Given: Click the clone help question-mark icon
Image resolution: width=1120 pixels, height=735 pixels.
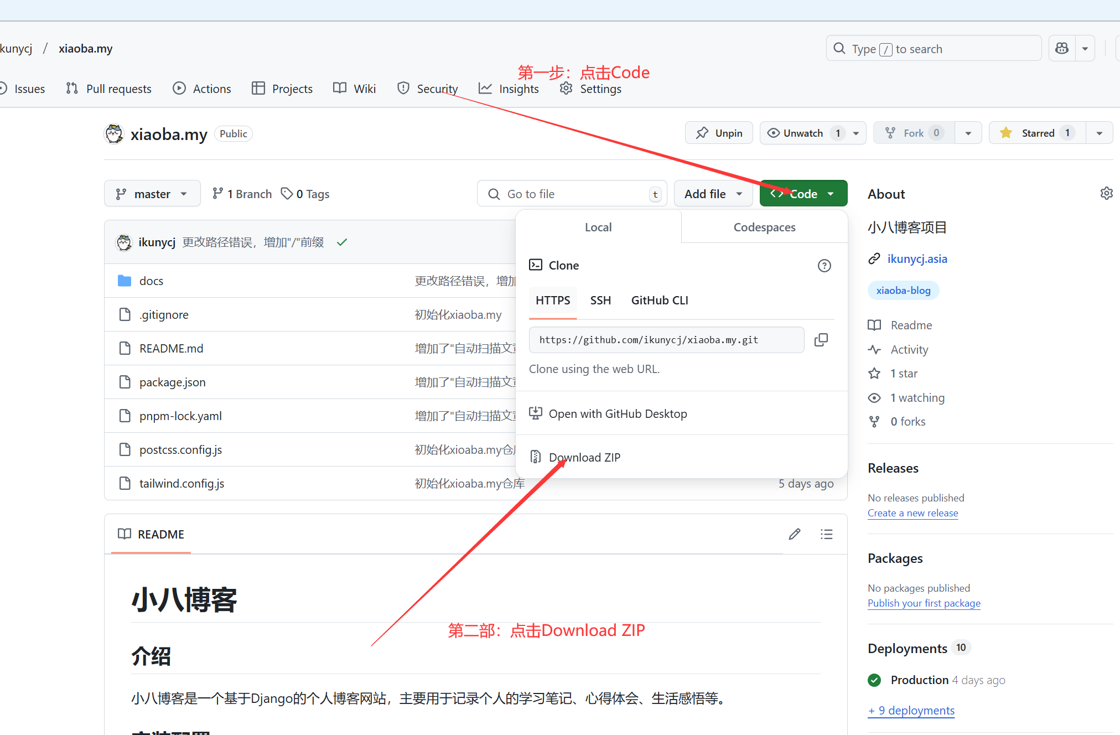Looking at the screenshot, I should [825, 266].
